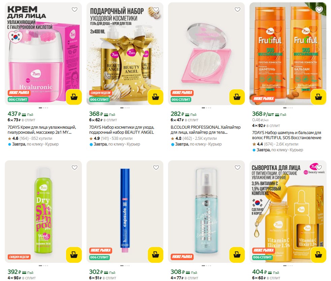
Task: Add 7DAYS Hyaluronic face cream to cart
Action: (x=74, y=97)
